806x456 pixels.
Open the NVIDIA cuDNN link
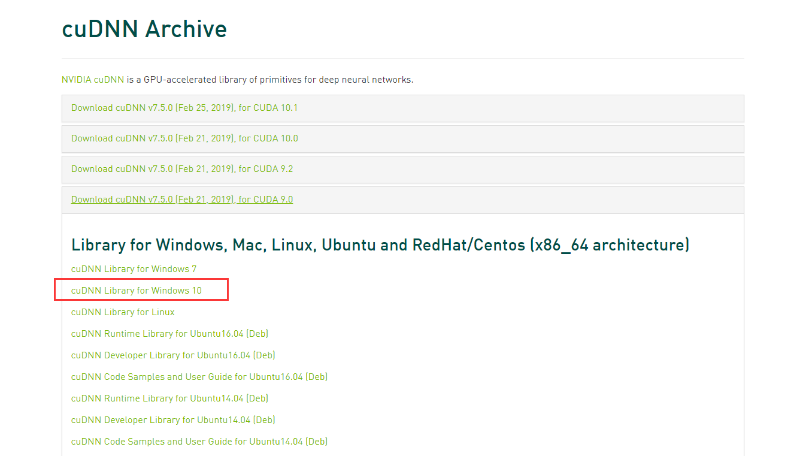pyautogui.click(x=93, y=79)
